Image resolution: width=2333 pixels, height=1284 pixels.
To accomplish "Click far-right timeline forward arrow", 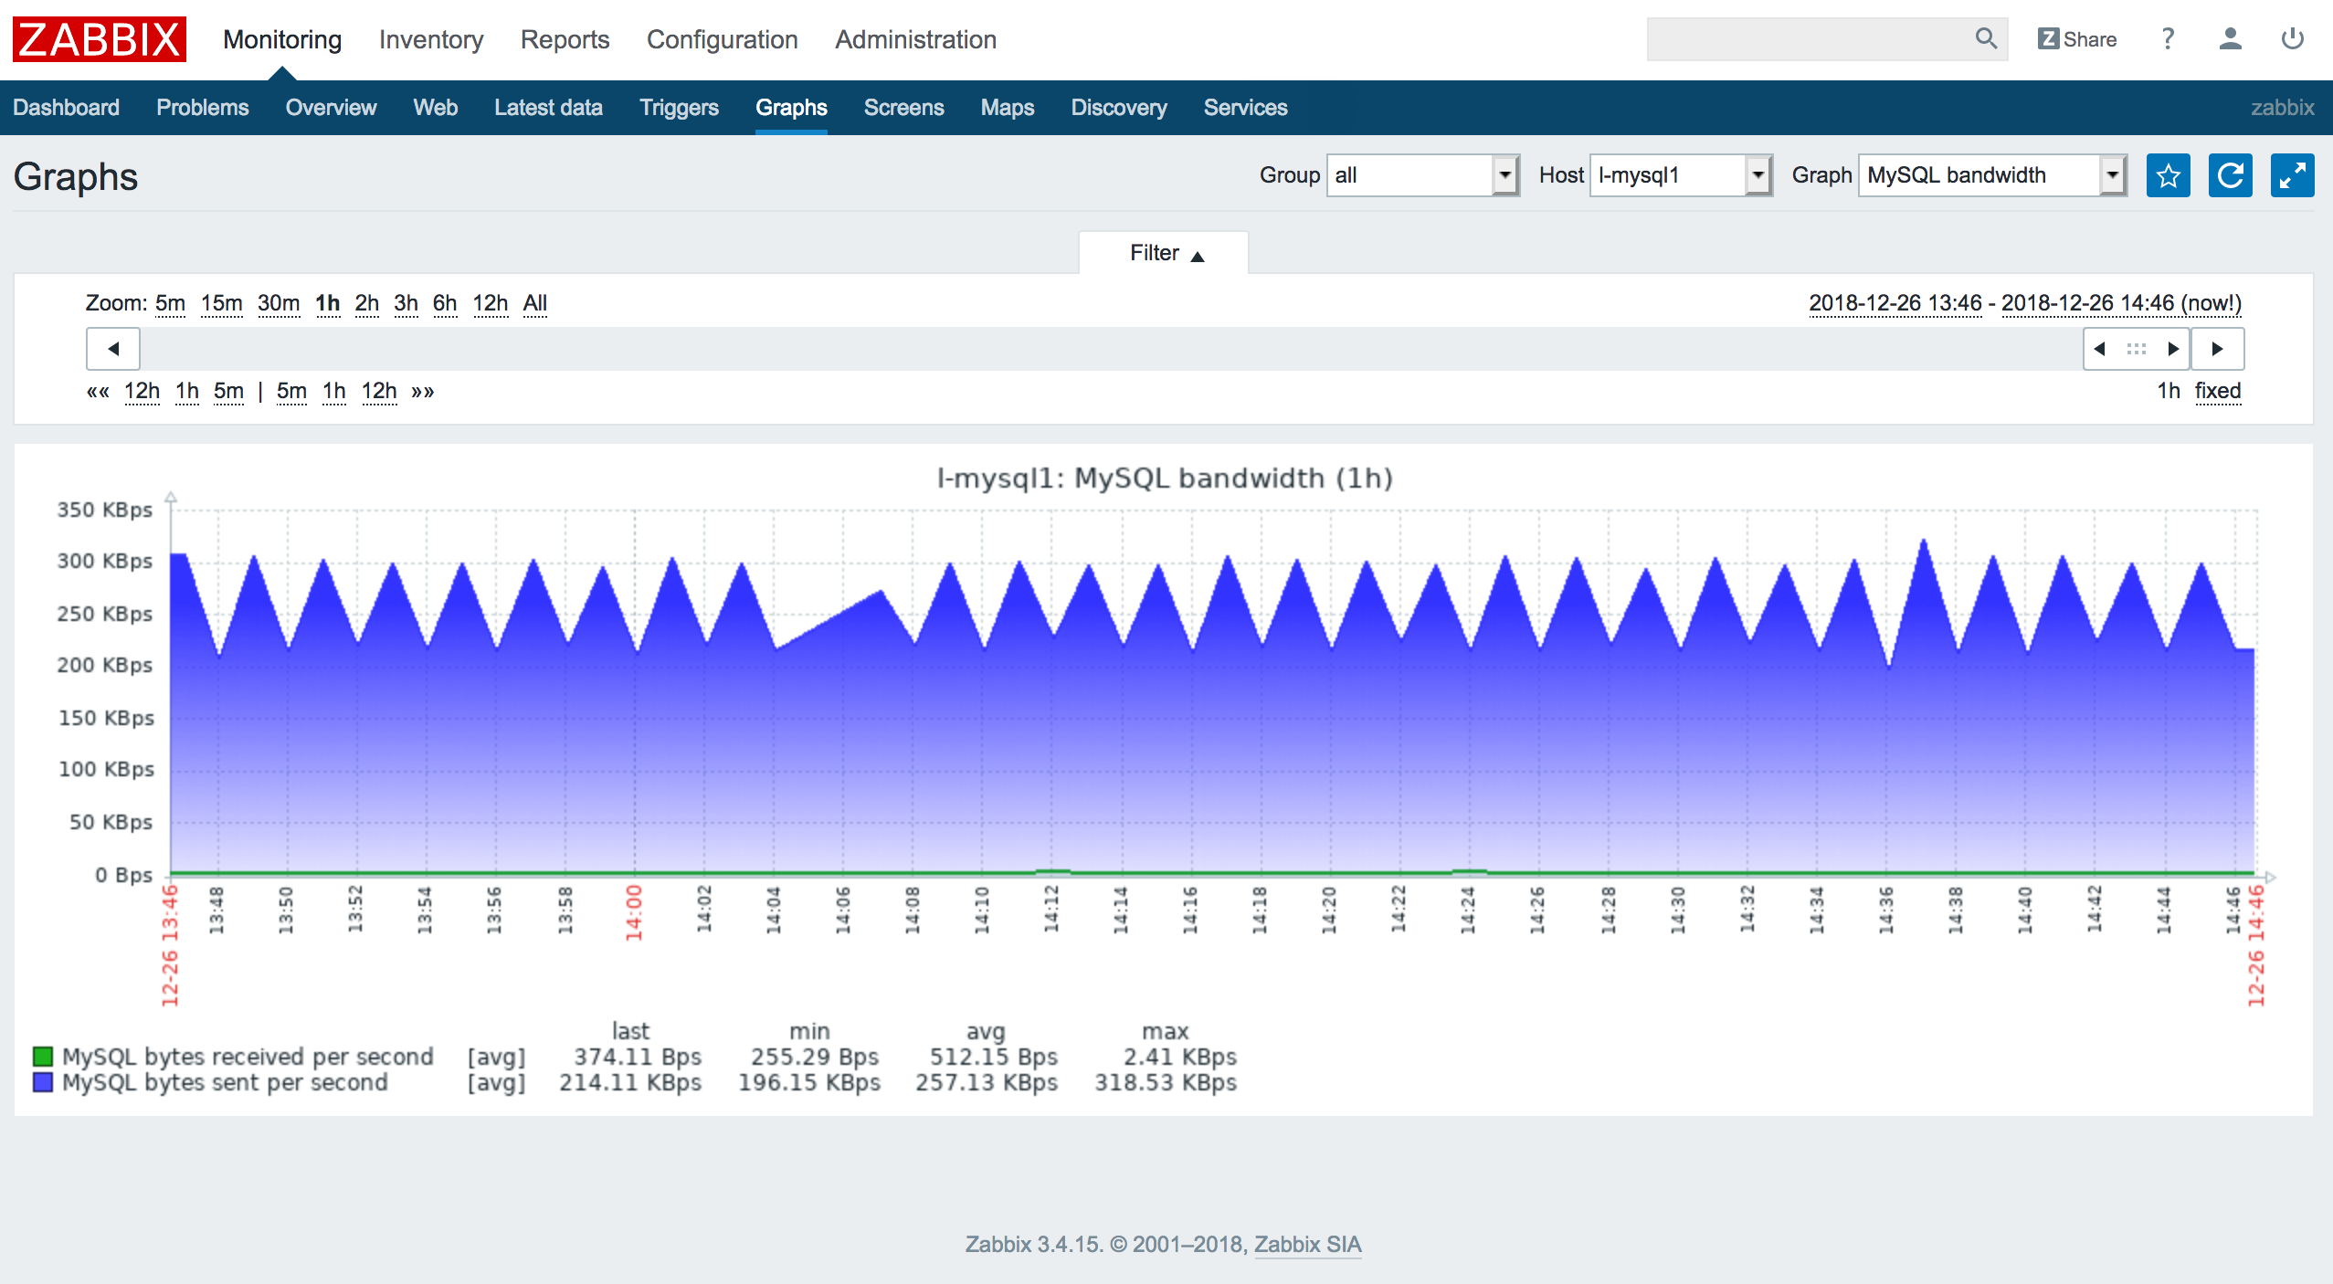I will 2217,349.
